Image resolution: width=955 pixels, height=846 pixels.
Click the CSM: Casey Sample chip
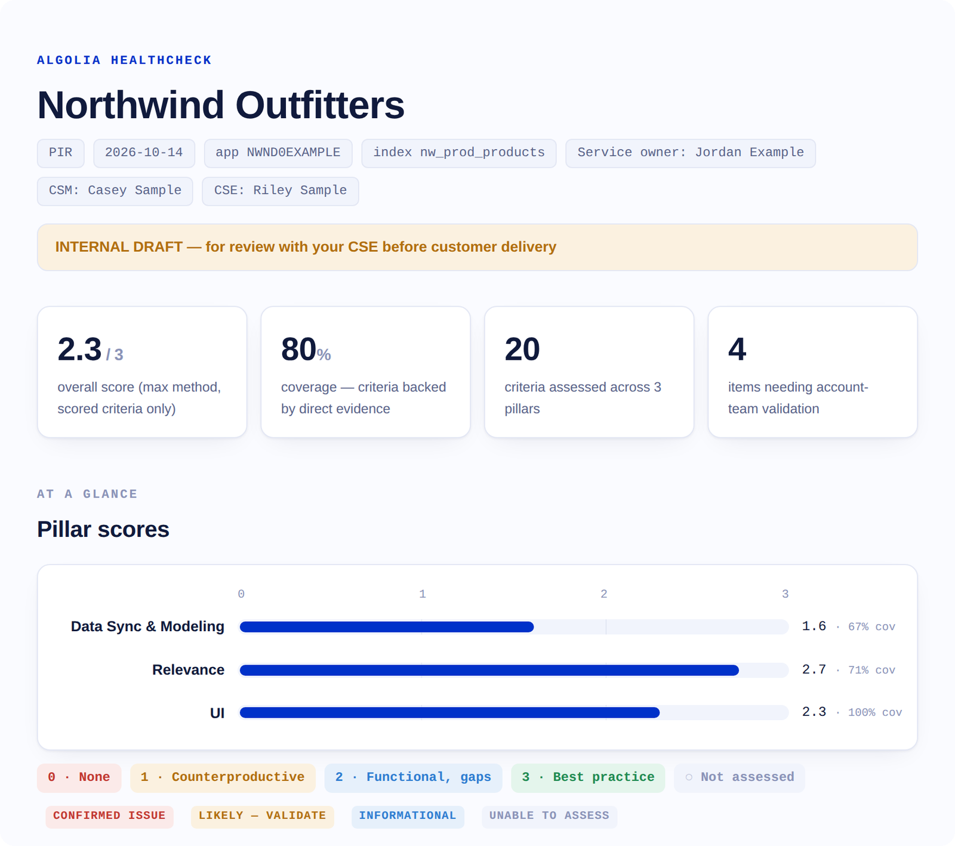click(115, 192)
